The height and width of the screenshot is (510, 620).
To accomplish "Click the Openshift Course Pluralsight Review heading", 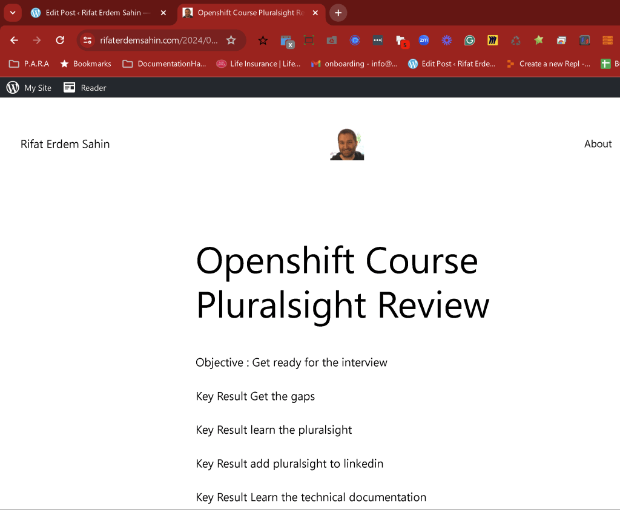I will tap(343, 283).
